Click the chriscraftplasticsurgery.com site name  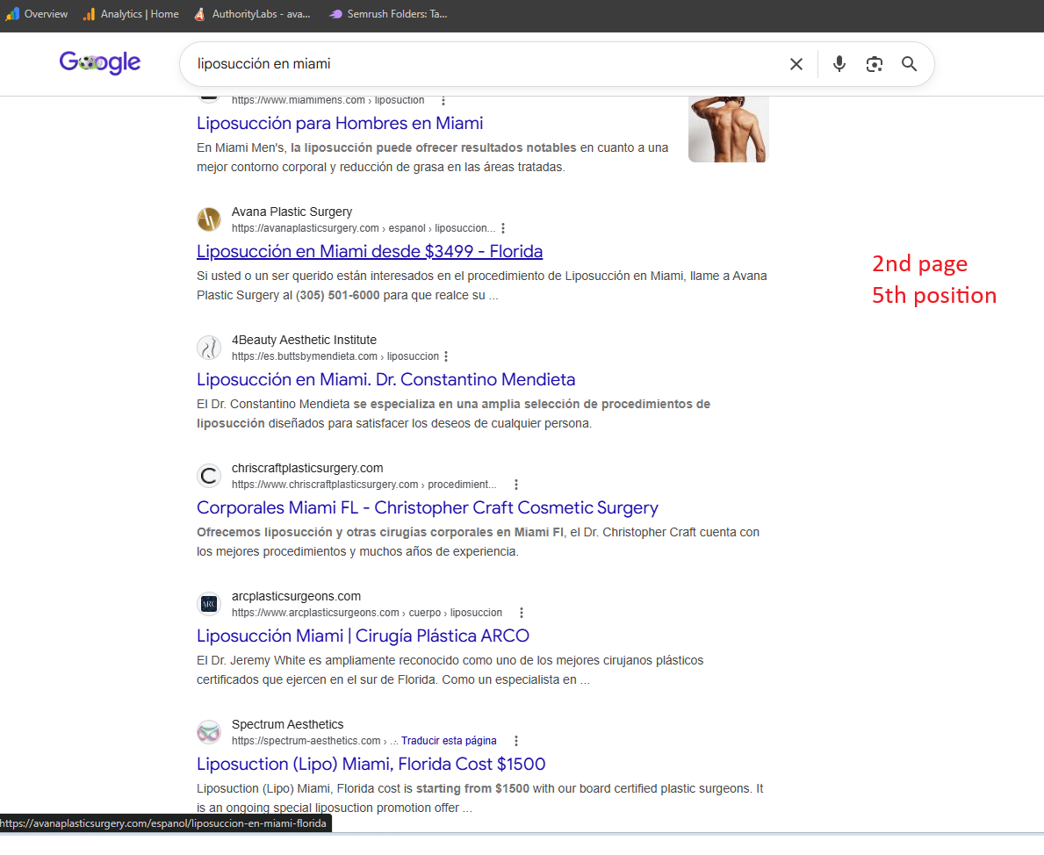click(307, 468)
